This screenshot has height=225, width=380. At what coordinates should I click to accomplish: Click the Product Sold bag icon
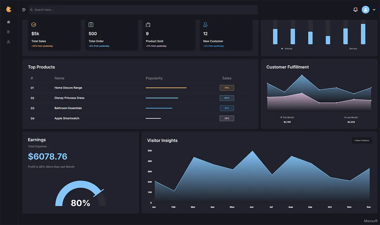pyautogui.click(x=148, y=24)
